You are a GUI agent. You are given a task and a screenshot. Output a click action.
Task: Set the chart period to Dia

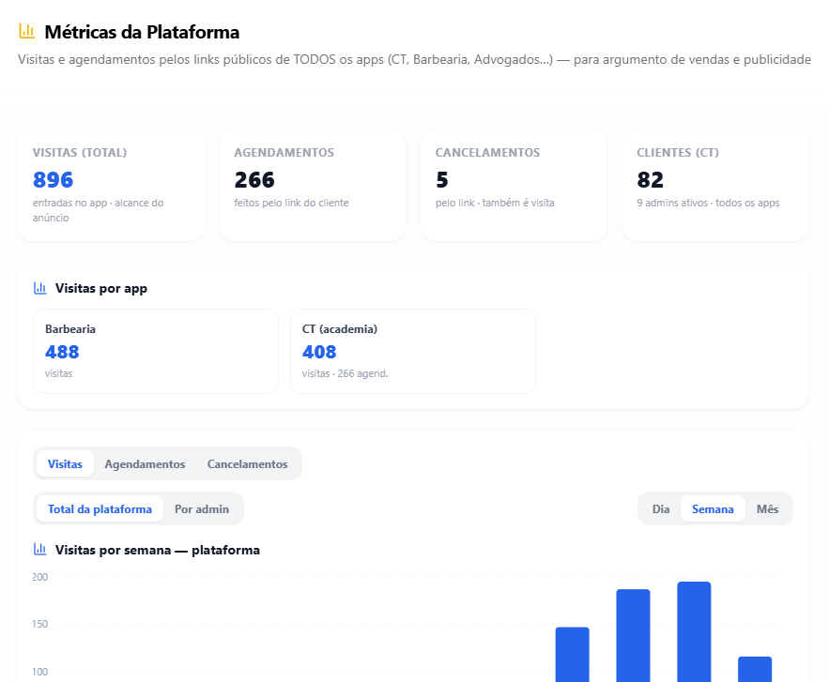point(661,508)
